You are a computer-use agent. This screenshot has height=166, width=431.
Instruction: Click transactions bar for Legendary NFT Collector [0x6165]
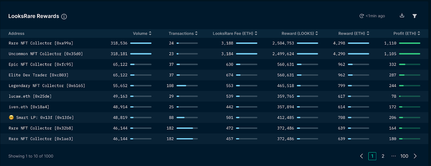tap(187, 86)
